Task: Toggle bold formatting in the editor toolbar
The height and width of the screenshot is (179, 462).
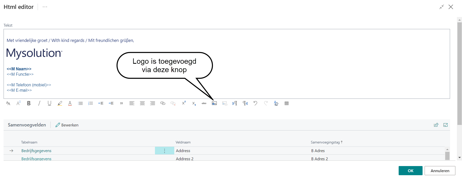Action: (29, 103)
